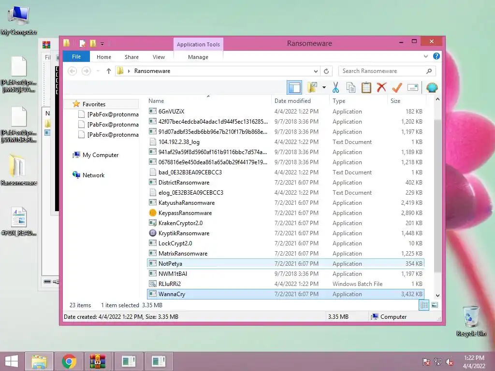Open File Explorer taskbar button
This screenshot has height=371, width=495.
coord(39,361)
